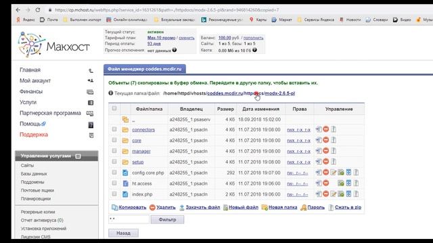Click the delete icon for manager folder
The width and height of the screenshot is (433, 243).
click(326, 151)
